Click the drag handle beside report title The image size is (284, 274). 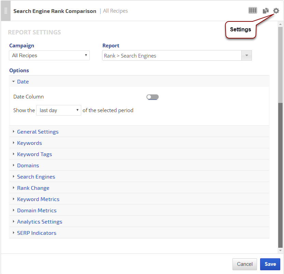(x=6, y=11)
